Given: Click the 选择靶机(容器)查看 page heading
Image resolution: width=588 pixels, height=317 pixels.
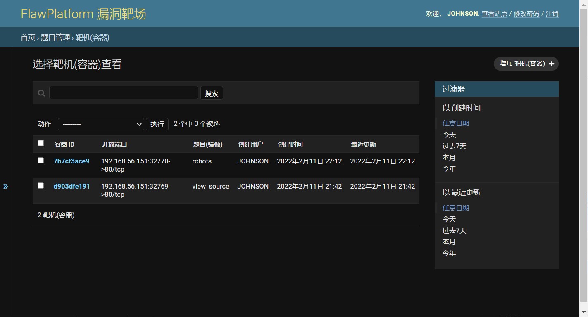Looking at the screenshot, I should pos(77,64).
